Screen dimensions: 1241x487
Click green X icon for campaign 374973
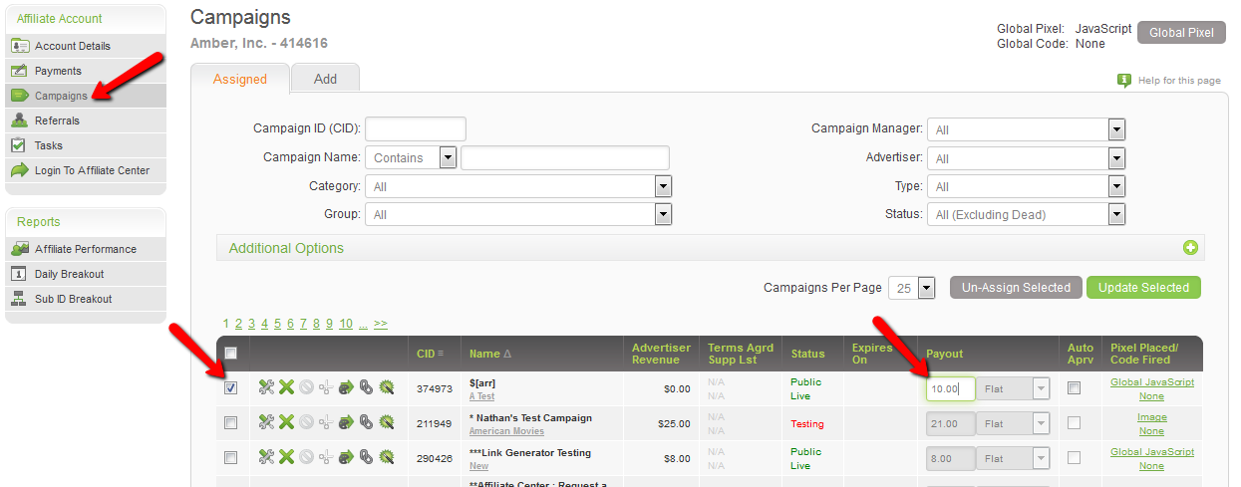(x=286, y=388)
